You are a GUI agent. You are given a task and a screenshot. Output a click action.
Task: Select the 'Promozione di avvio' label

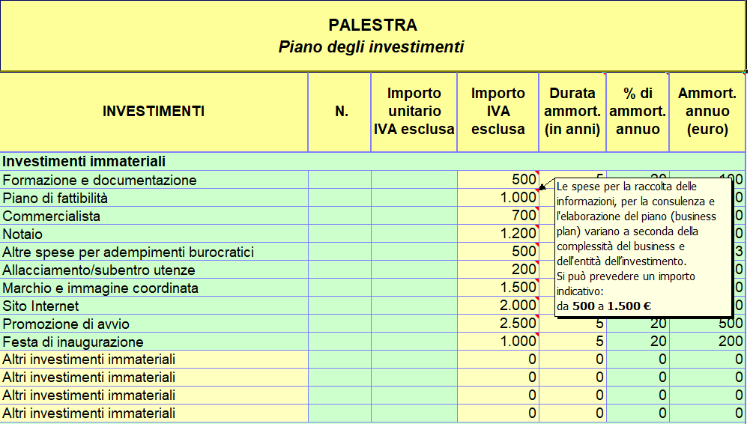(x=66, y=324)
